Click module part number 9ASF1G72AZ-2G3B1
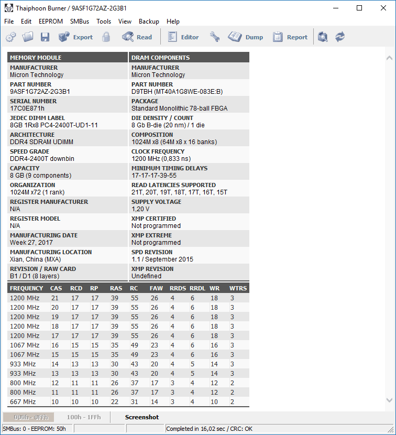 point(40,92)
